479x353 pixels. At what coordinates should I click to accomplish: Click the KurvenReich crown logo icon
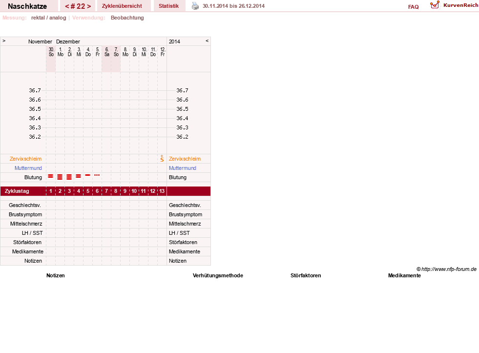click(435, 5)
